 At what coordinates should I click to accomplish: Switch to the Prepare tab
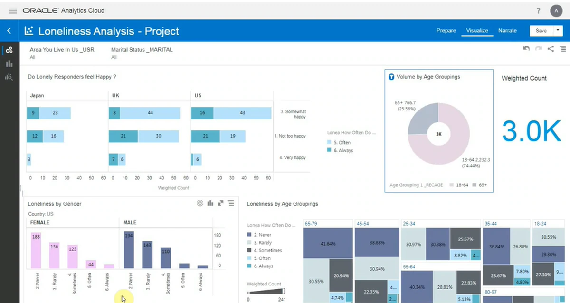click(446, 30)
